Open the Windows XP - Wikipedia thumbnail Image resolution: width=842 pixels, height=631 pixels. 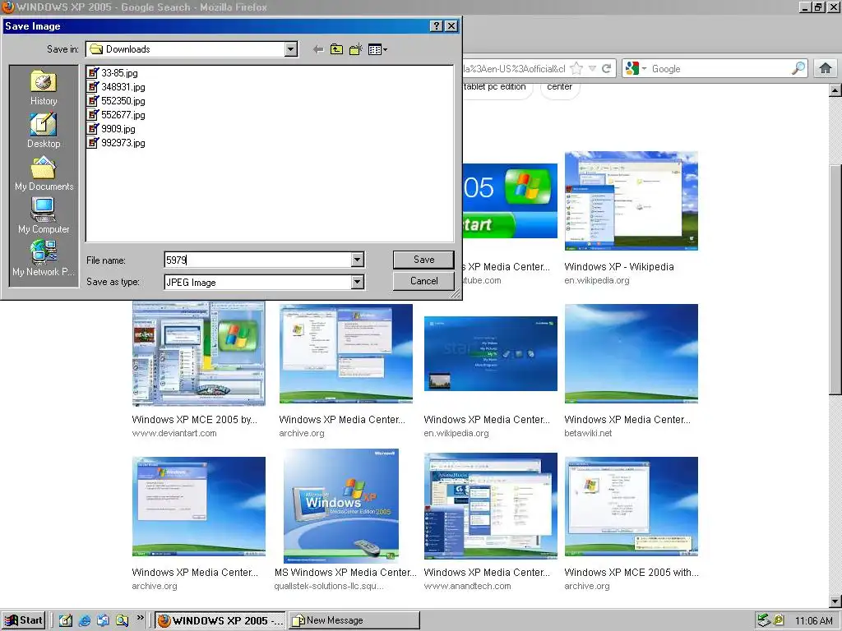coord(631,200)
